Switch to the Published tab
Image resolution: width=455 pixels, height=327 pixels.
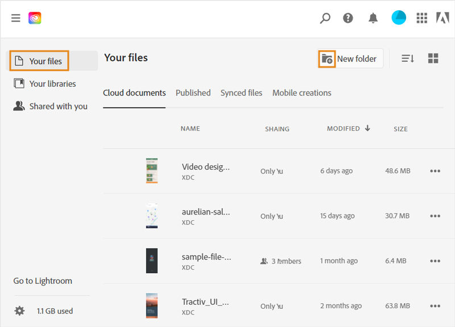(193, 93)
